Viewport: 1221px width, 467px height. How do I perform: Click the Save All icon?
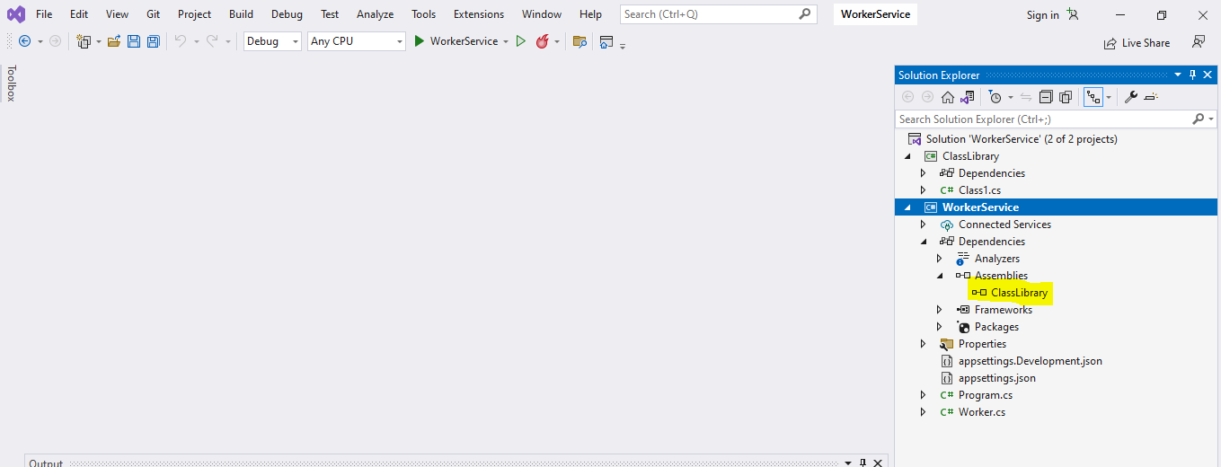(x=153, y=41)
